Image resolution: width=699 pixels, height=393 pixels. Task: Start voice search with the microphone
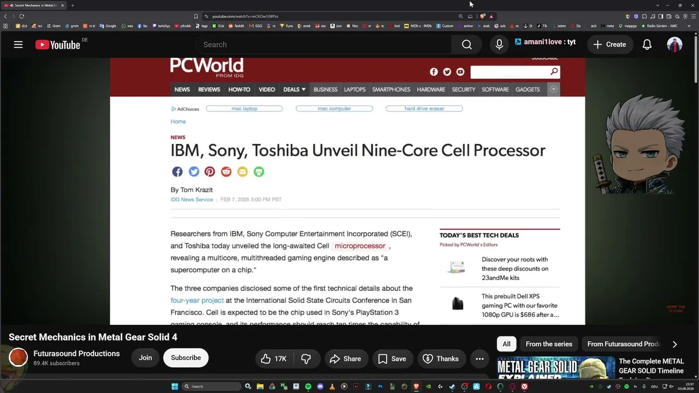click(x=499, y=45)
